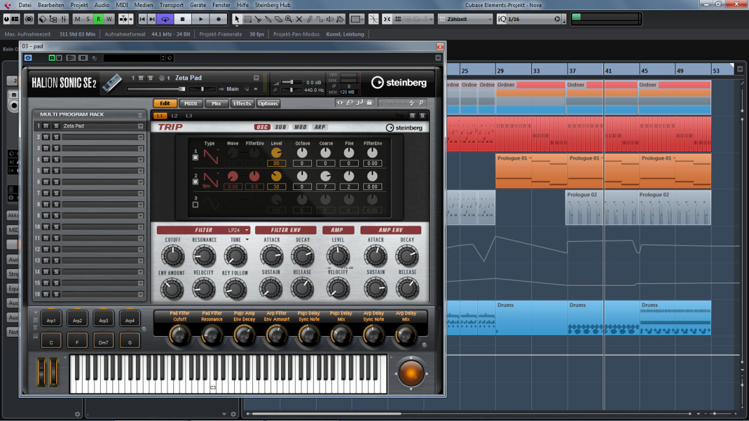Click the filter Cutoff knob
The width and height of the screenshot is (749, 421).
click(172, 256)
